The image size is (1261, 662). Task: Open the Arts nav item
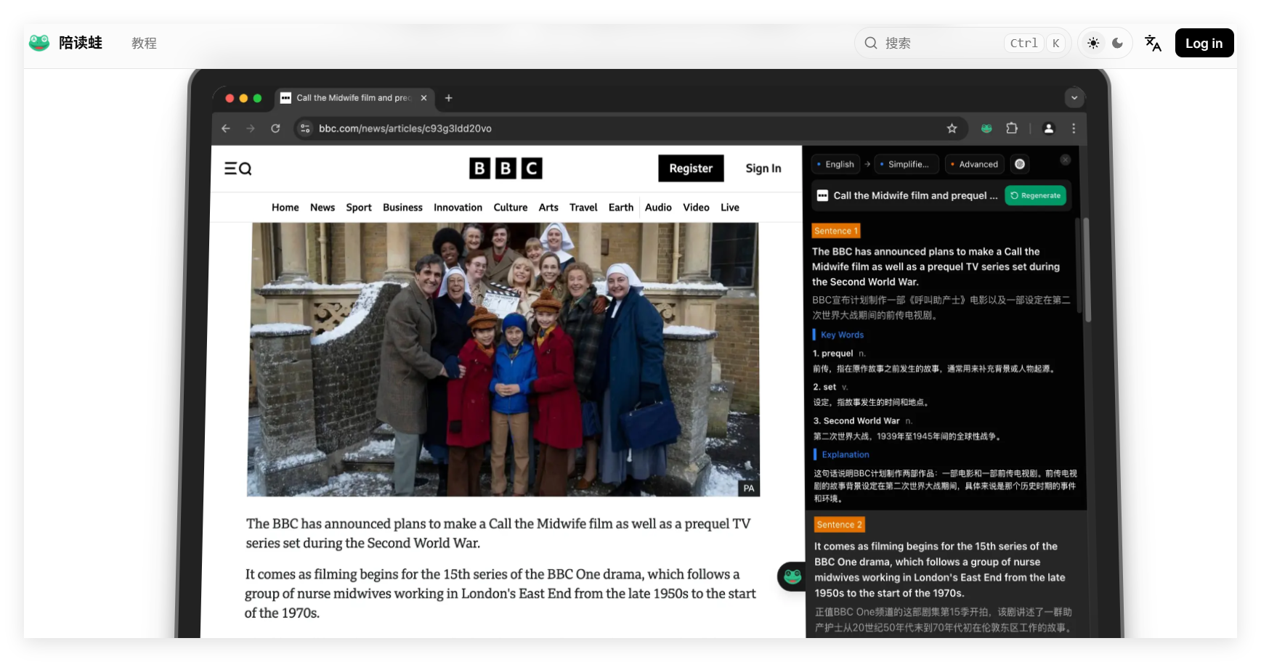[x=548, y=208]
